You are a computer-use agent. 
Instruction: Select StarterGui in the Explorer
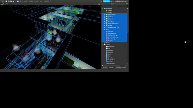click(111, 41)
